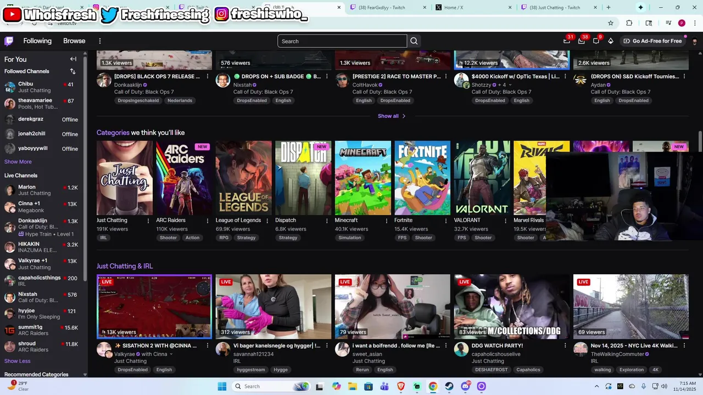
Task: Open savannah121234 channel name link
Action: (x=253, y=354)
